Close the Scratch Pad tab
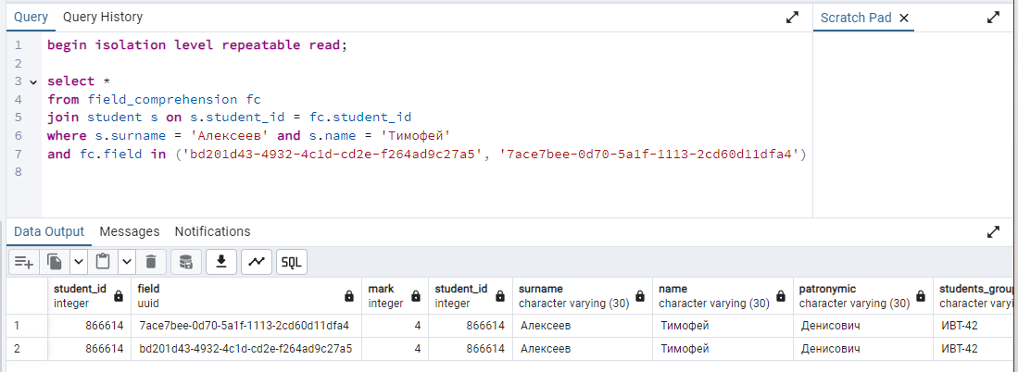This screenshot has height=372, width=1018. pos(903,18)
